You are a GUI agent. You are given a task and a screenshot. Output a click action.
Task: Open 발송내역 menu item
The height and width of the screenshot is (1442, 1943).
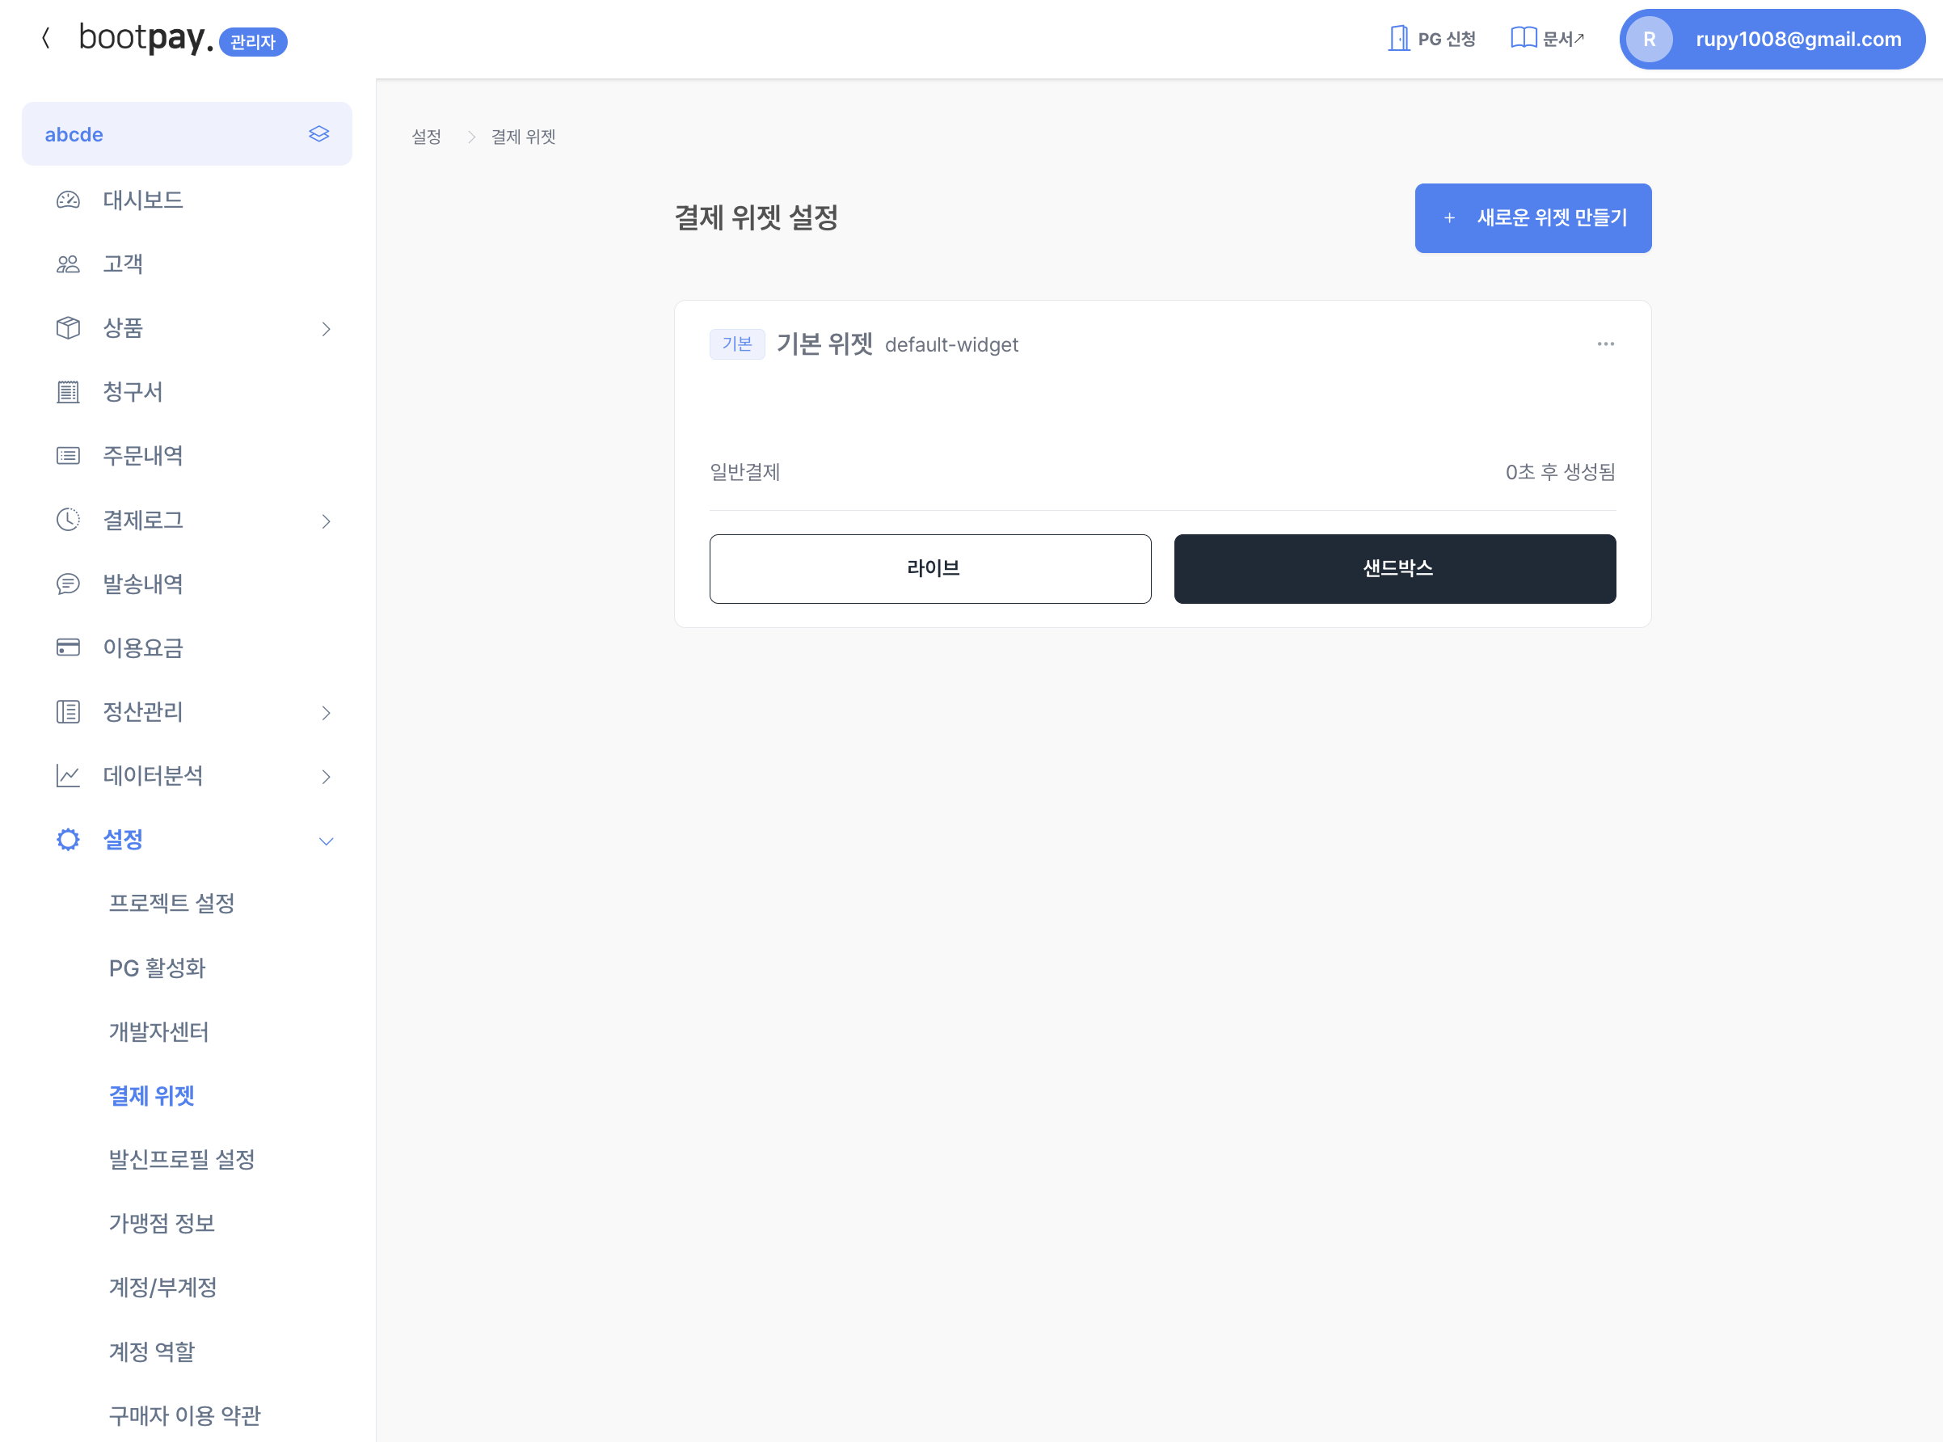coord(143,584)
